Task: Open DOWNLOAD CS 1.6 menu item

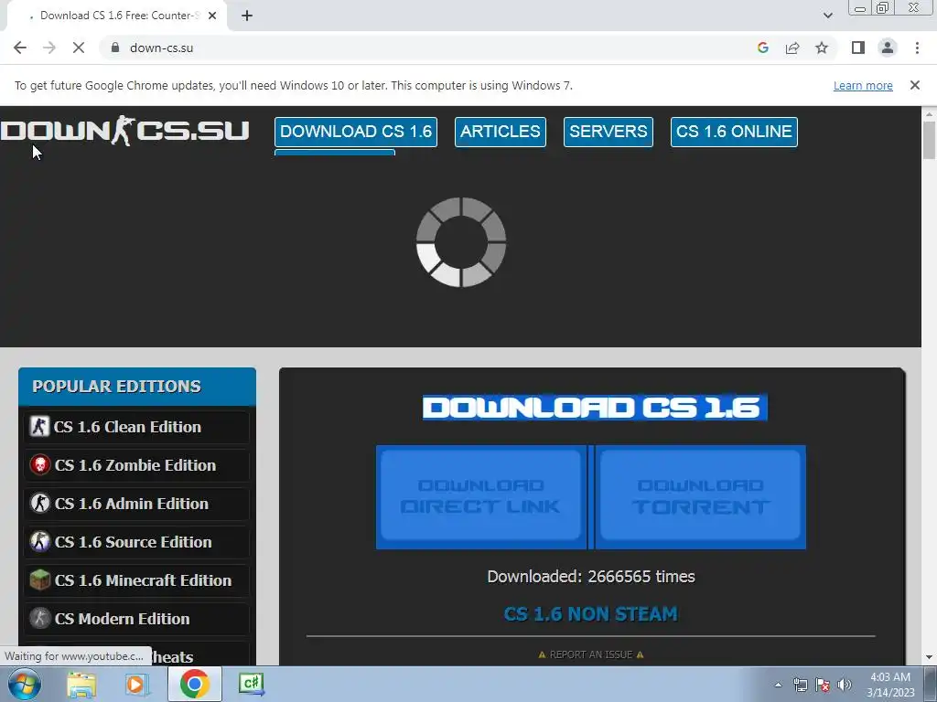Action: 356,132
